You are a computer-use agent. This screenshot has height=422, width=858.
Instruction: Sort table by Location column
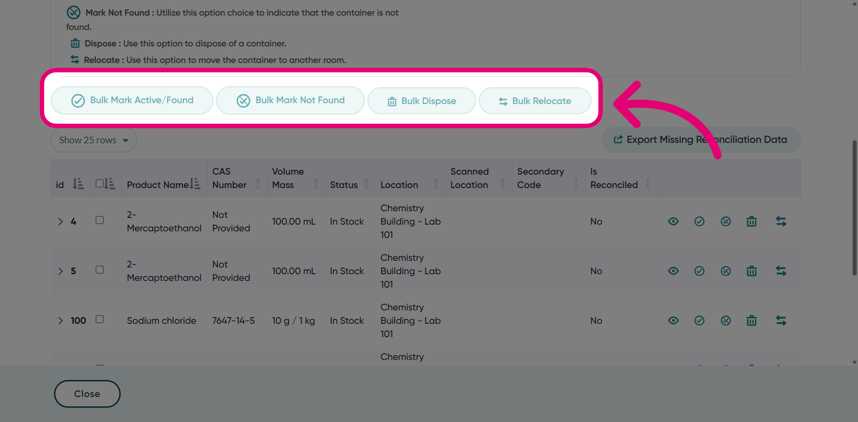click(436, 184)
